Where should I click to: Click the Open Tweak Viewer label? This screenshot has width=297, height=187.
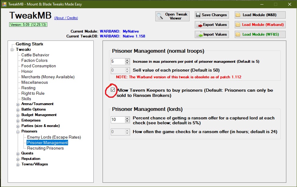click(x=176, y=16)
